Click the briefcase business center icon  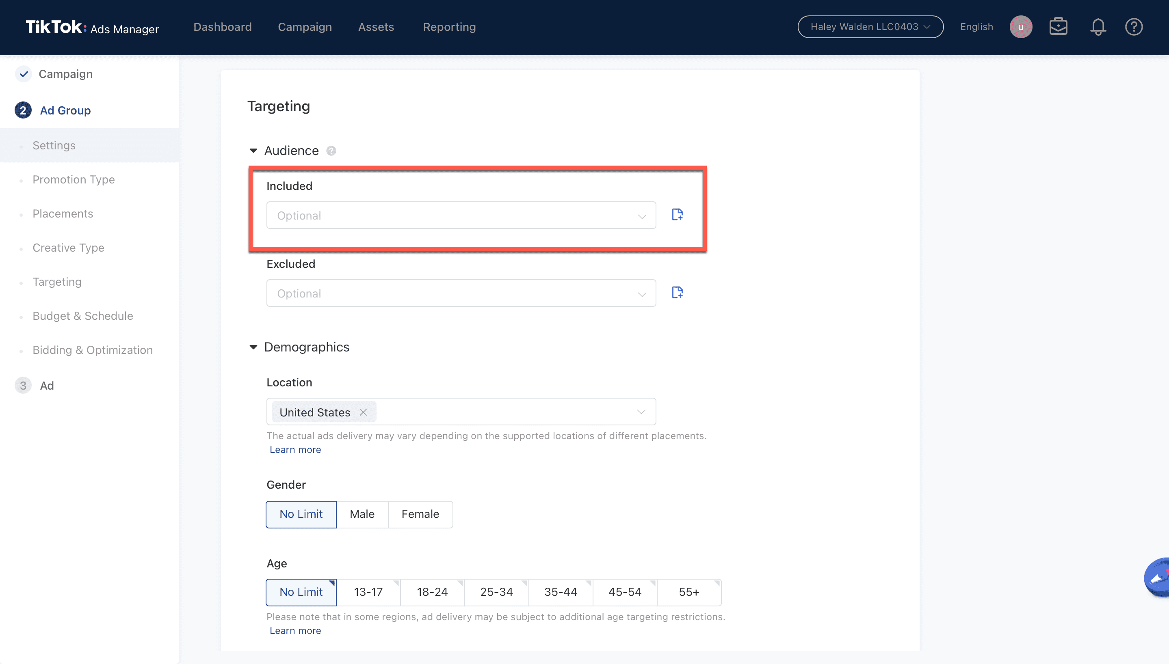1058,27
